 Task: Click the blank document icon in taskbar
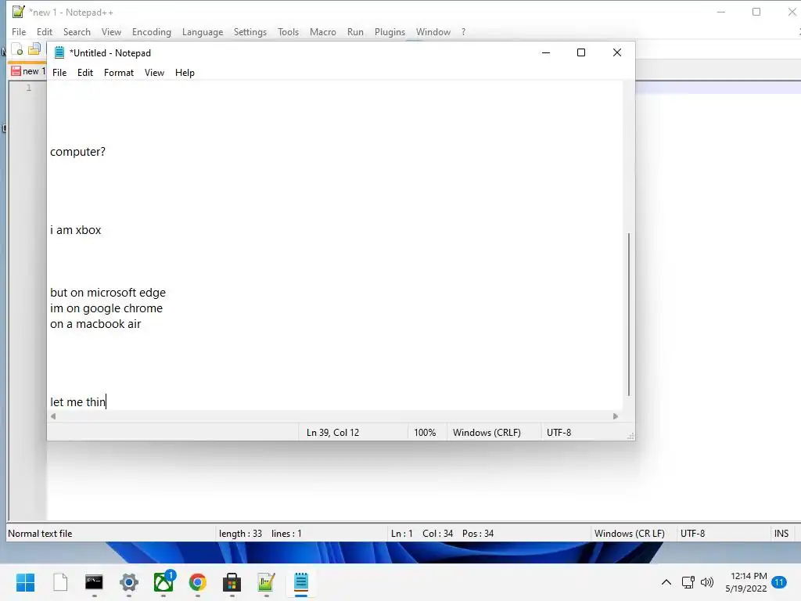pos(60,582)
